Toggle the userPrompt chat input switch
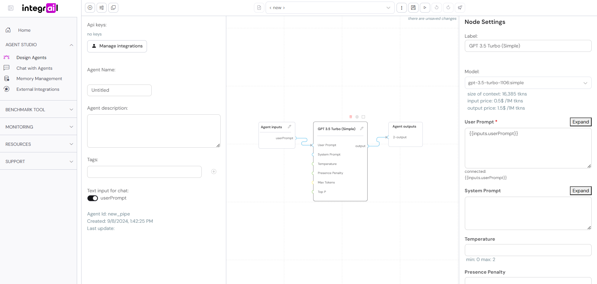 tap(93, 198)
